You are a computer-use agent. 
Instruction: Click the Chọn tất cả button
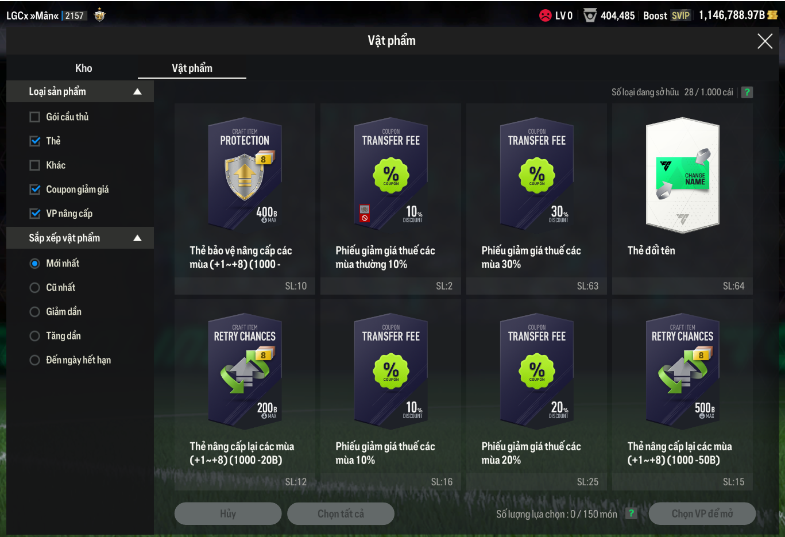click(341, 513)
